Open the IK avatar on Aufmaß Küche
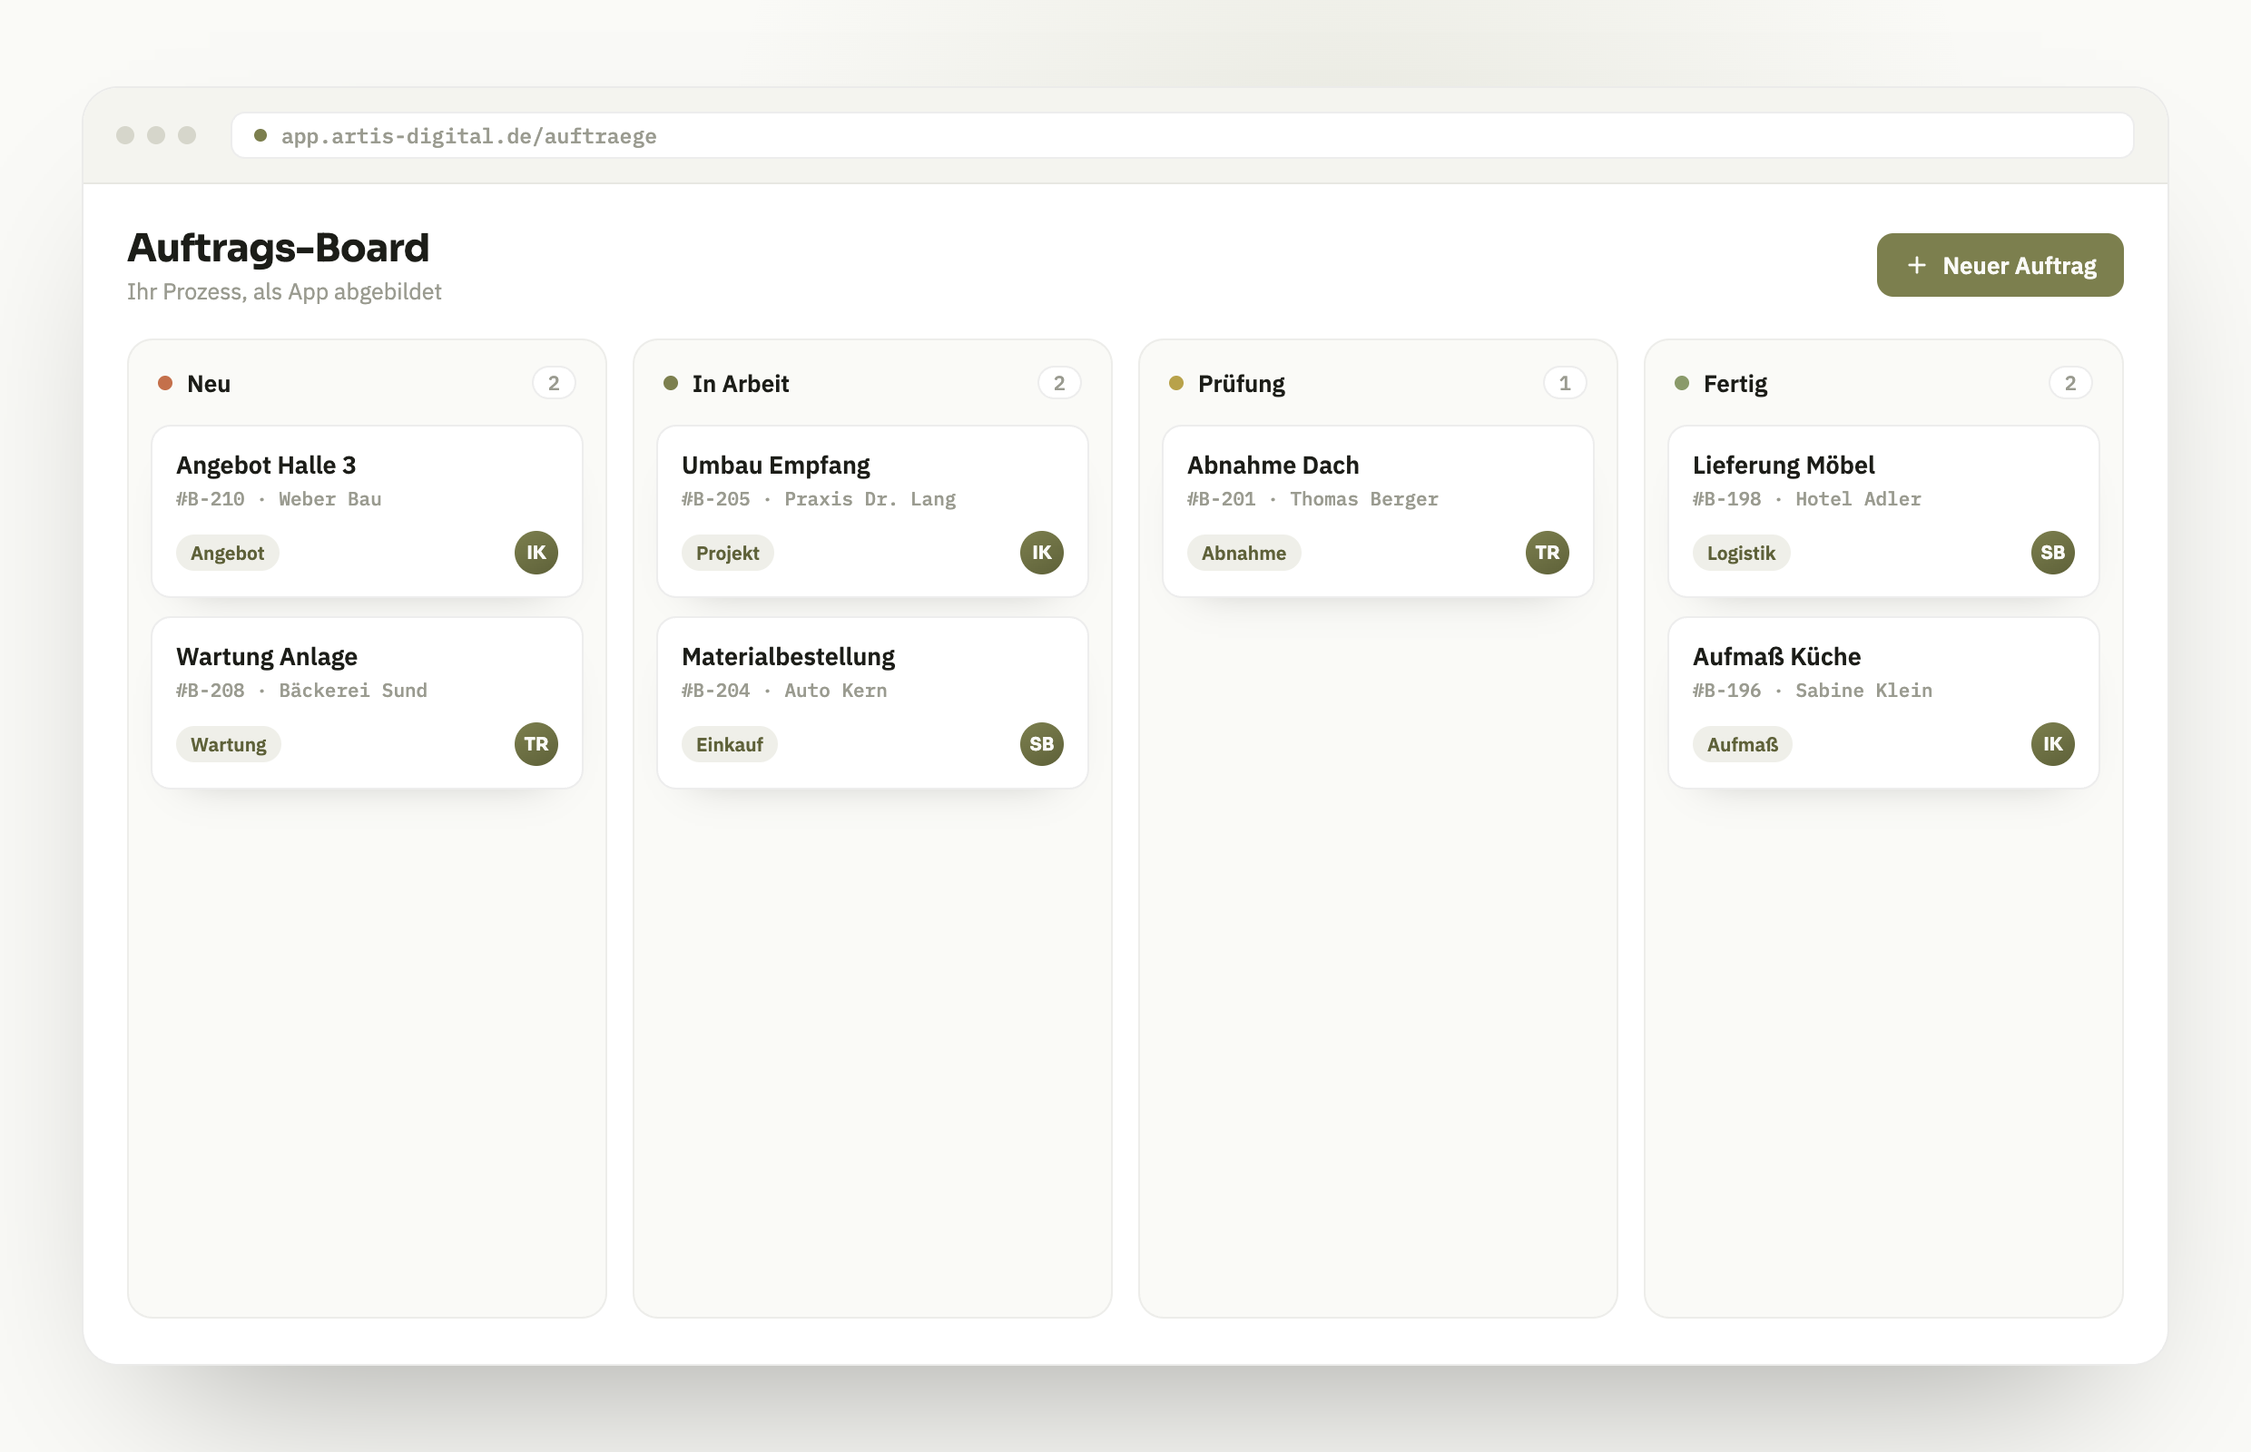Viewport: 2251px width, 1452px height. (x=2052, y=744)
